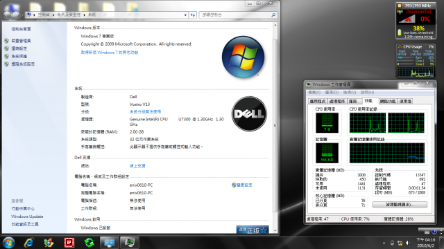Click the shield icon beside 裝置管理員

point(6,41)
